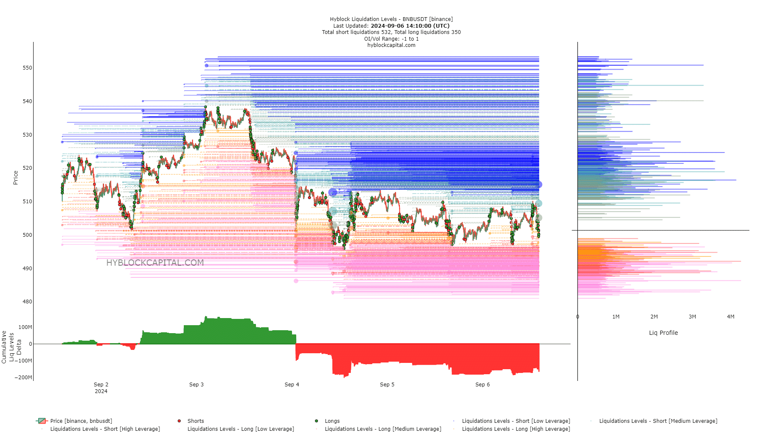This screenshot has width=783, height=440.
Task: Click the 480 price axis tick
Action: pyautogui.click(x=27, y=301)
